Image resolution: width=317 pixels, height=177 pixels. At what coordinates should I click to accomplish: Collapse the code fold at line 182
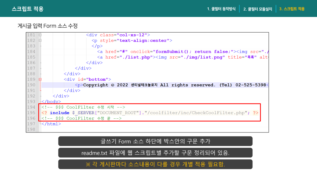pyautogui.click(x=40, y=41)
